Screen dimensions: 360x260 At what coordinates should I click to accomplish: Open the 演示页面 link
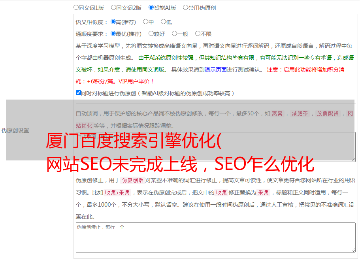pos(216,70)
